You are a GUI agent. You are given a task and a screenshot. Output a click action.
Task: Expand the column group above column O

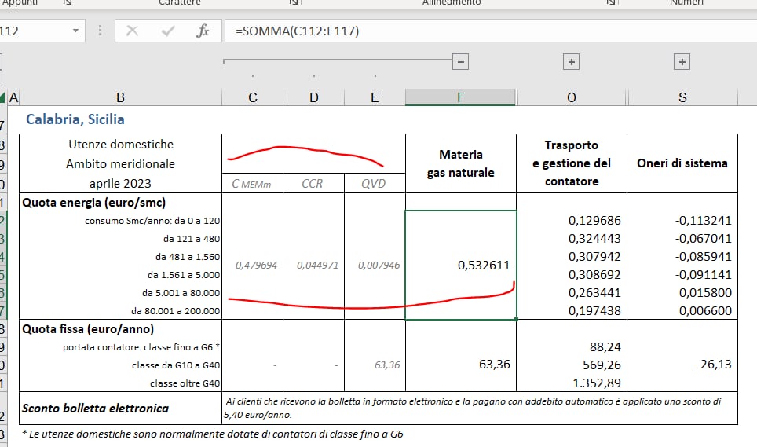point(571,62)
